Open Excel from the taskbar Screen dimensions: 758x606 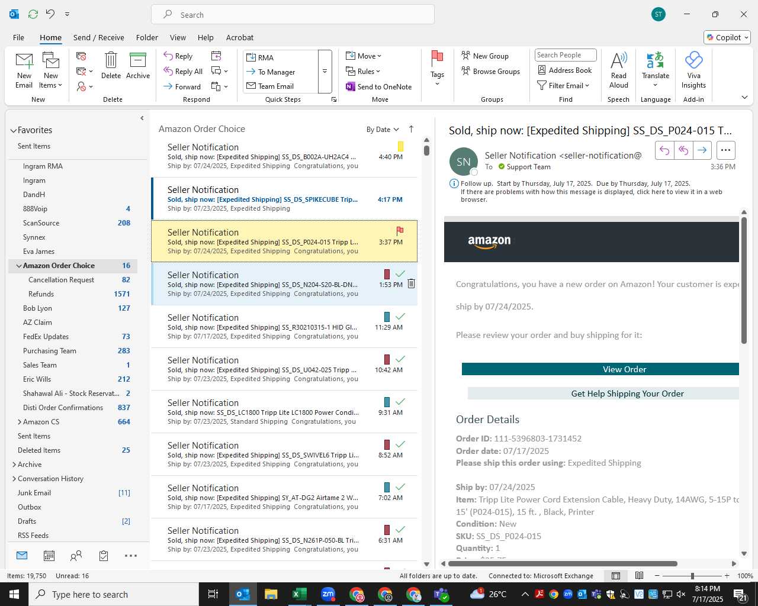(300, 594)
